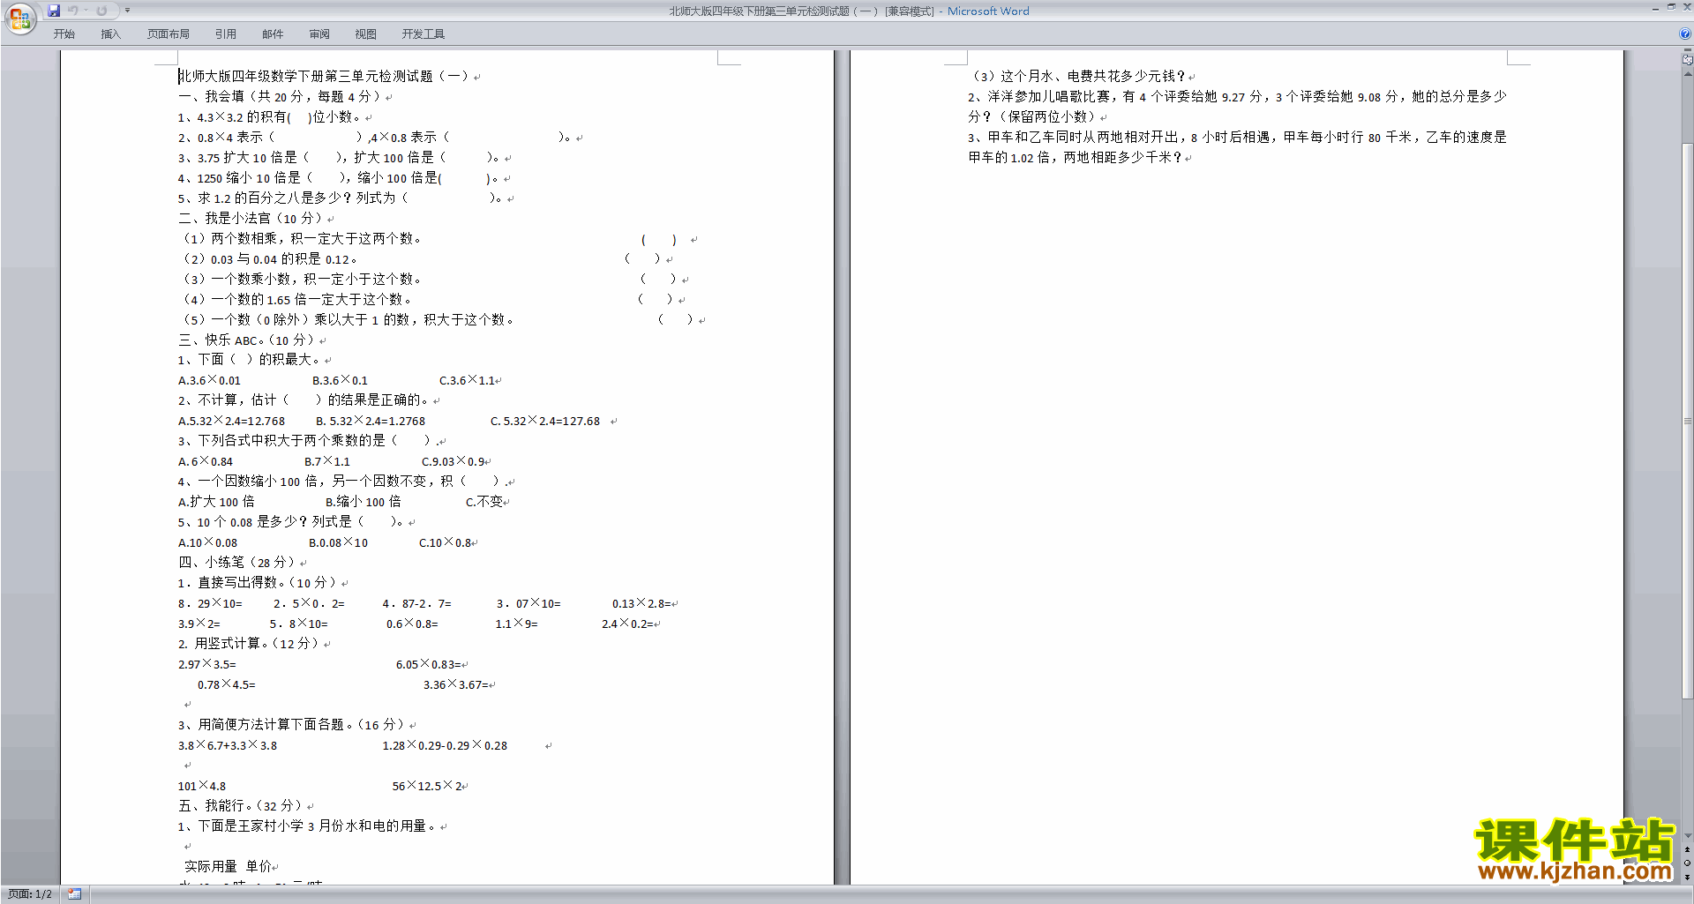This screenshot has height=904, width=1694.
Task: Click option C.3.6×1.1
Action: 467,381
